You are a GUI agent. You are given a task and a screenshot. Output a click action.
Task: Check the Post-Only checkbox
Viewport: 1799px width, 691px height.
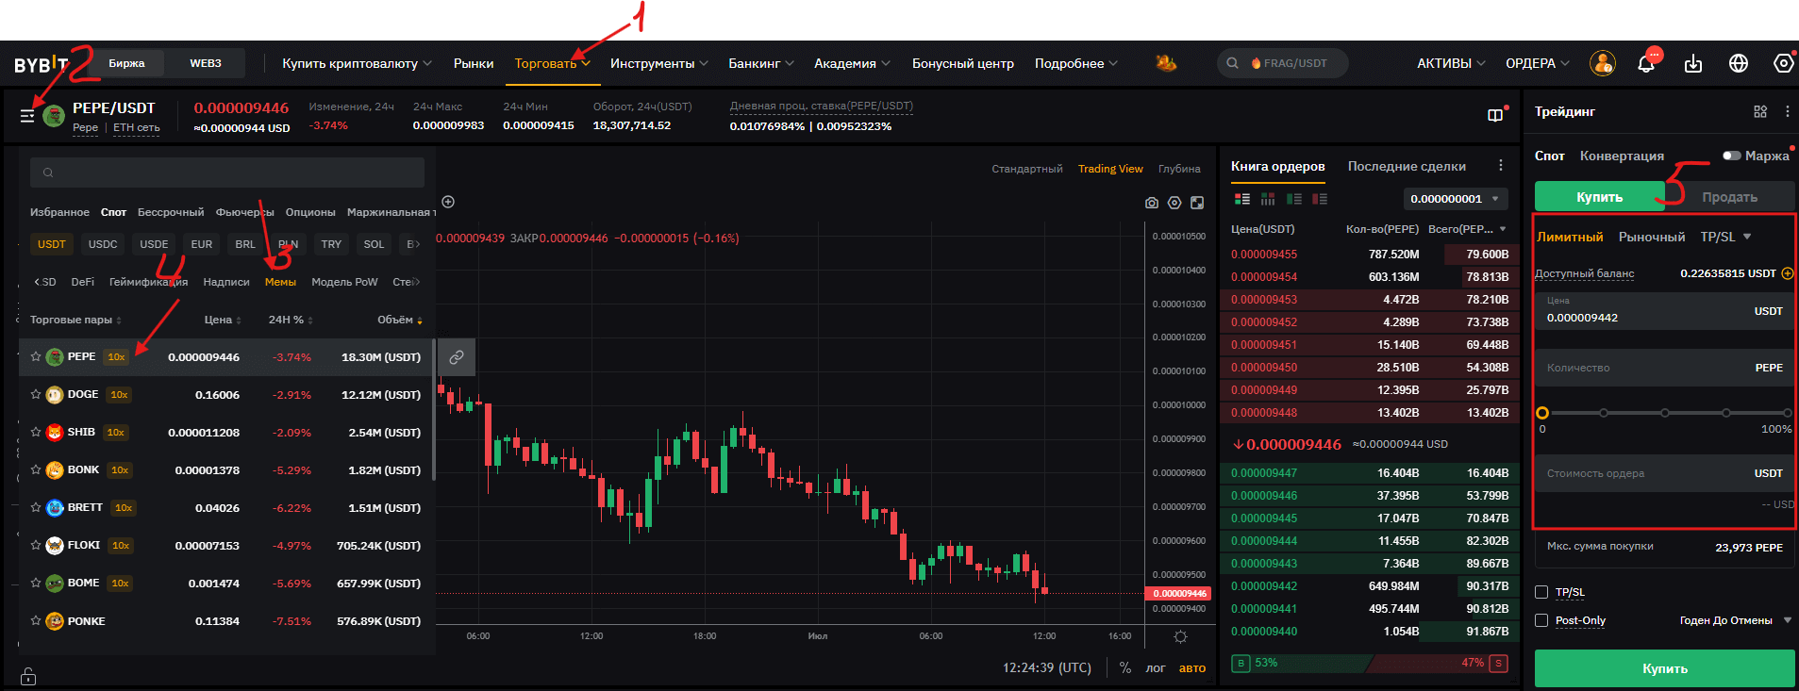(1541, 620)
